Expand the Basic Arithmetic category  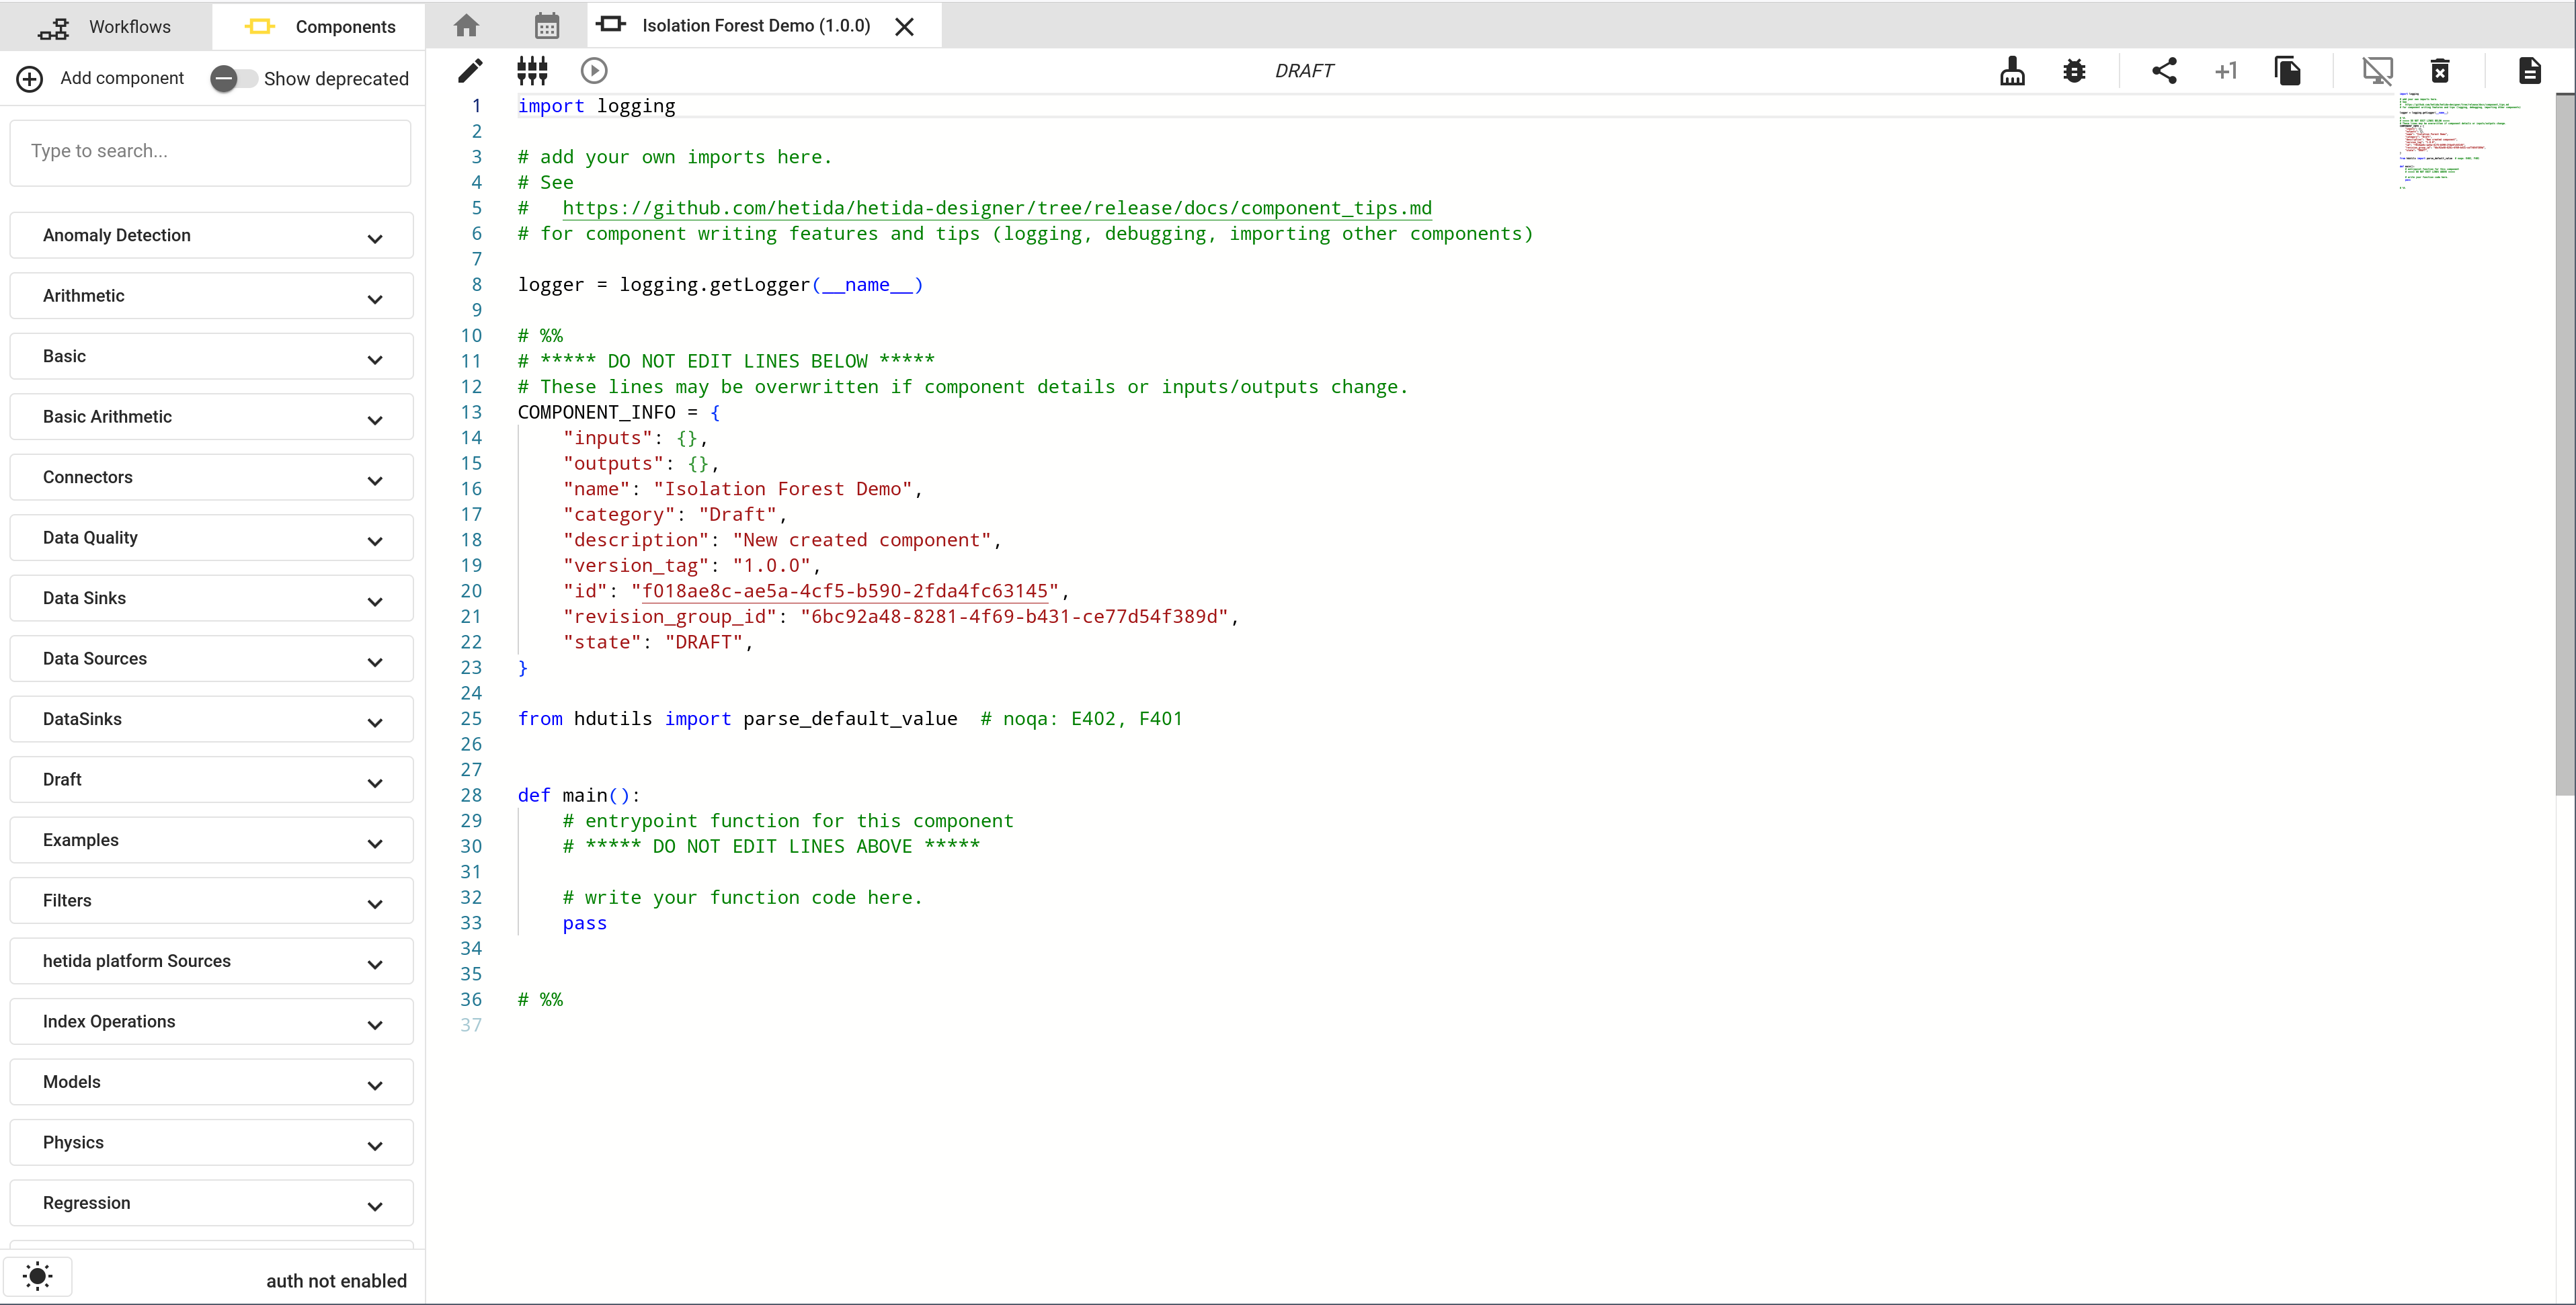tap(211, 417)
